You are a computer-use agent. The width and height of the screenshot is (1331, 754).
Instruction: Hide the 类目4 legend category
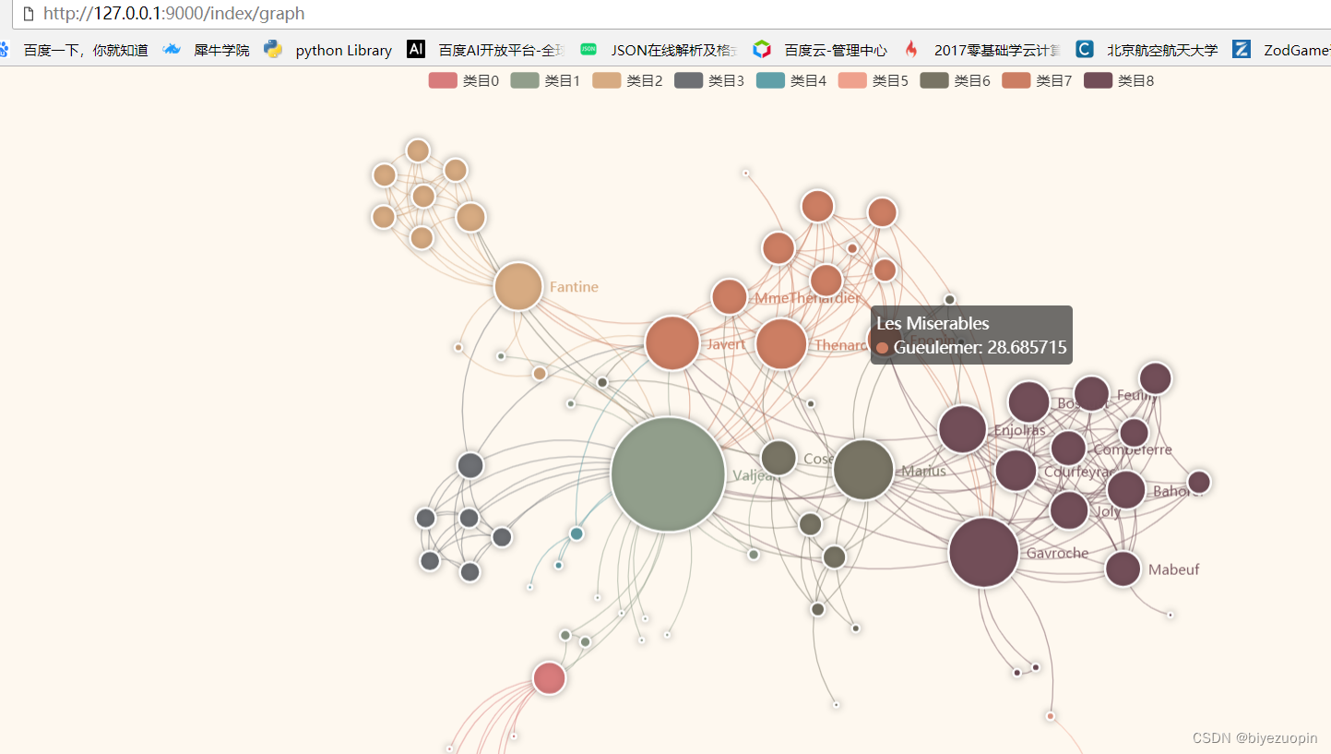point(791,80)
